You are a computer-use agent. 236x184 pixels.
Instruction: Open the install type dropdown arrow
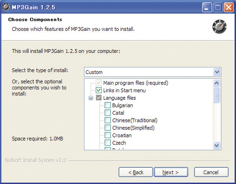coord(217,72)
